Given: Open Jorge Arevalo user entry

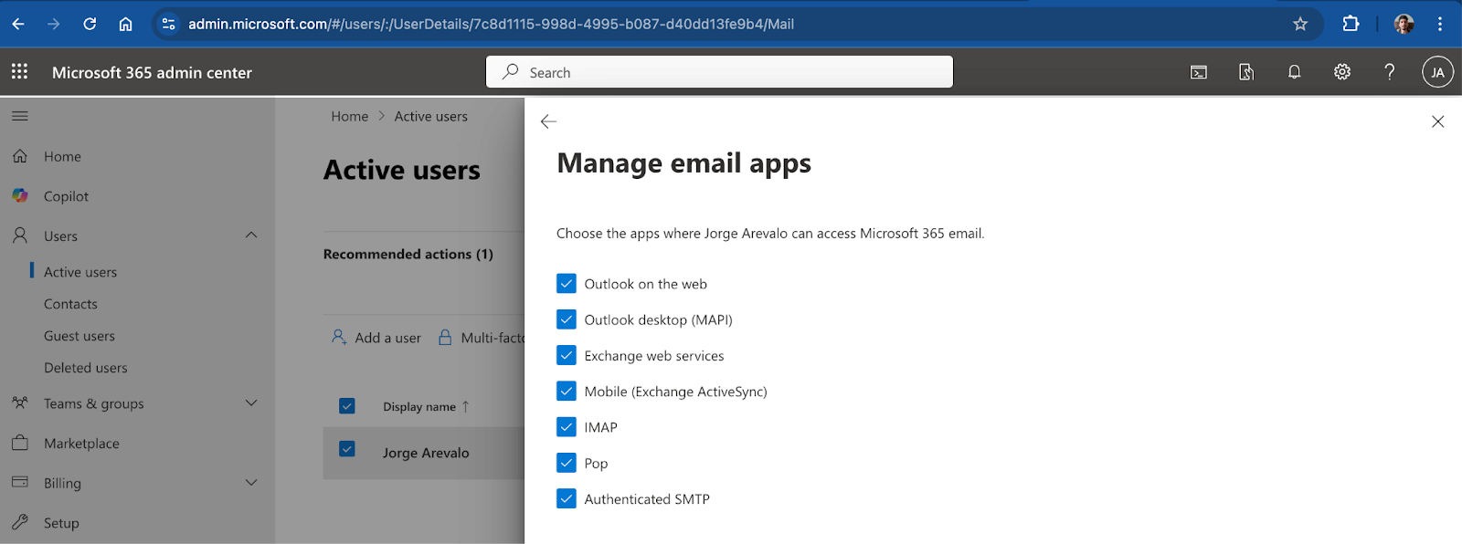Looking at the screenshot, I should (x=426, y=453).
